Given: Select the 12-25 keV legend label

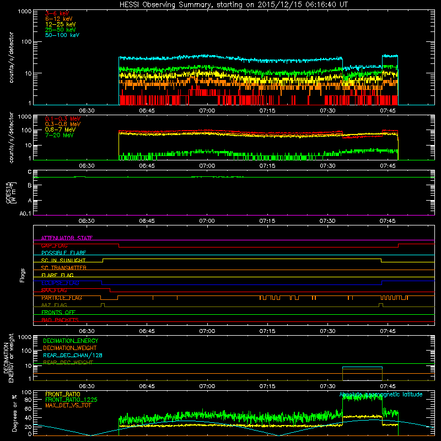Looking at the screenshot, I should click(x=61, y=24).
